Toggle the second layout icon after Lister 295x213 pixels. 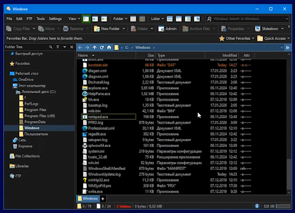coord(179,19)
